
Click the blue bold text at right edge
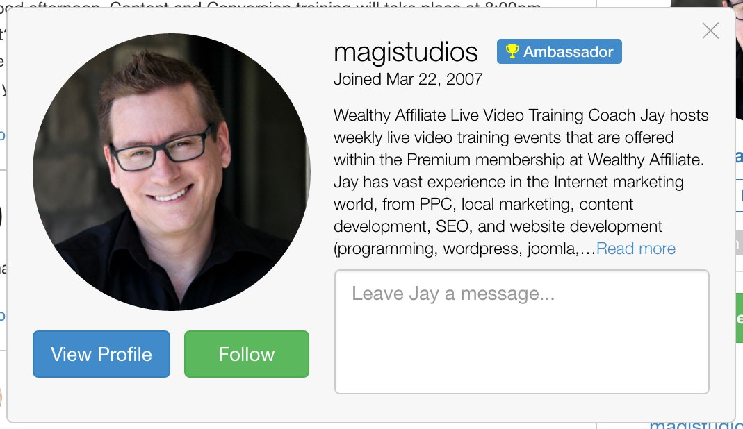click(x=740, y=156)
